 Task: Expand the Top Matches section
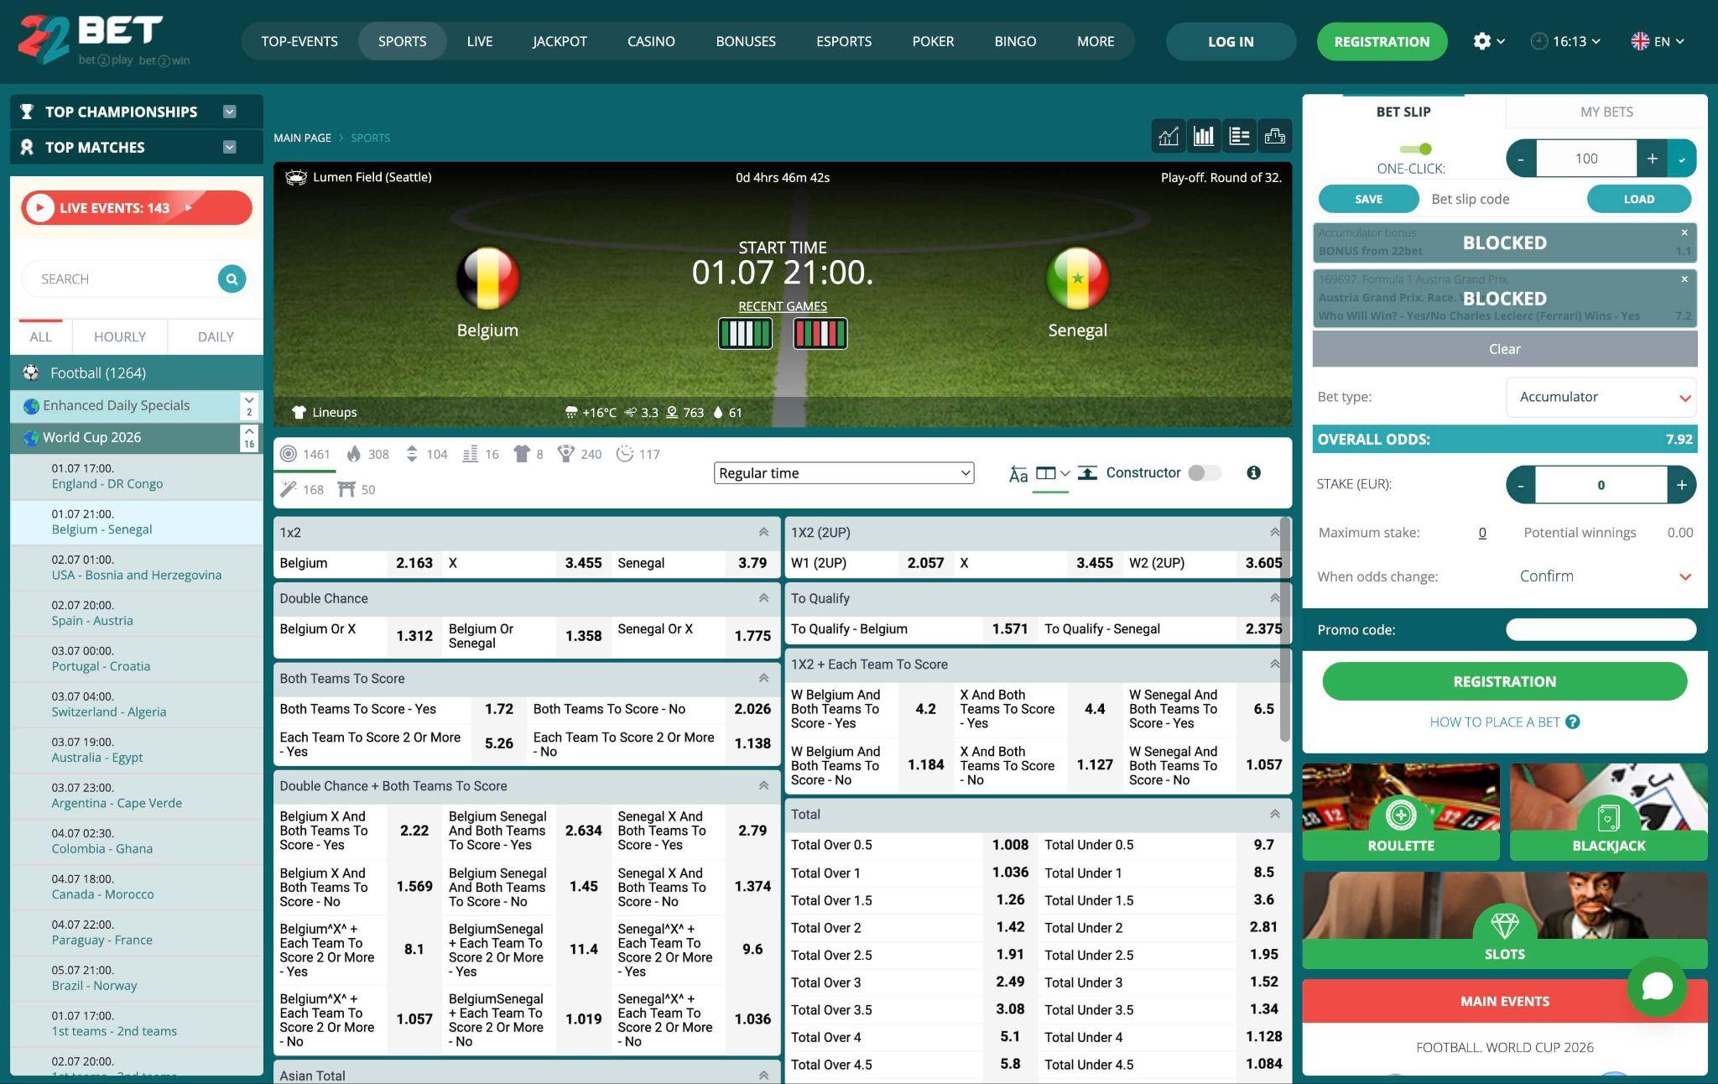pos(230,147)
